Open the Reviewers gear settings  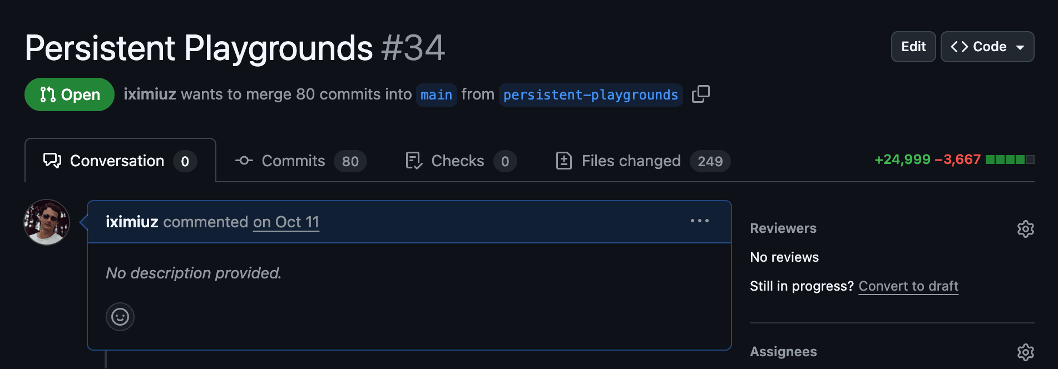(1025, 229)
